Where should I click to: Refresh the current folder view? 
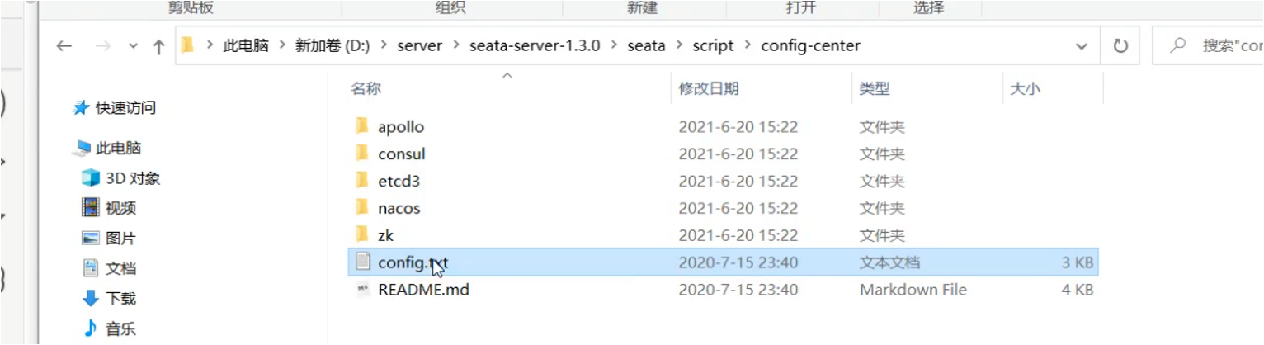tap(1120, 46)
